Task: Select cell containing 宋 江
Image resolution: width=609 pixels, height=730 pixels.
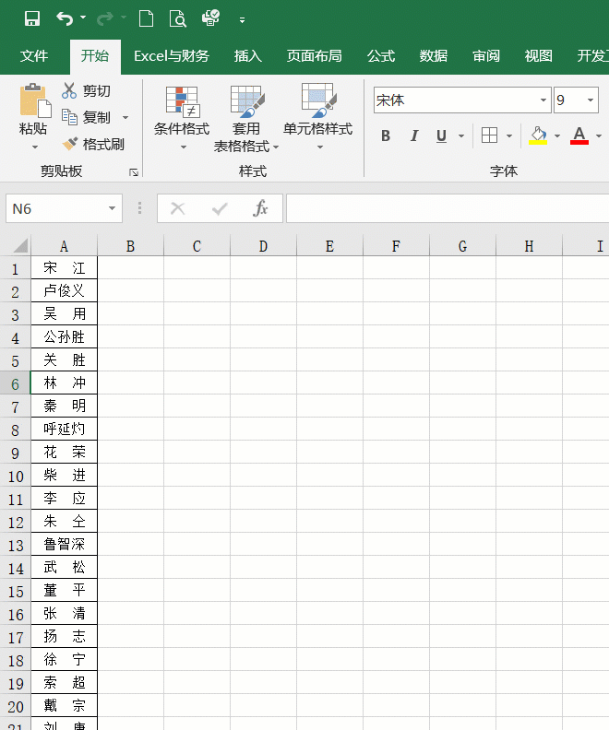Action: (x=64, y=267)
